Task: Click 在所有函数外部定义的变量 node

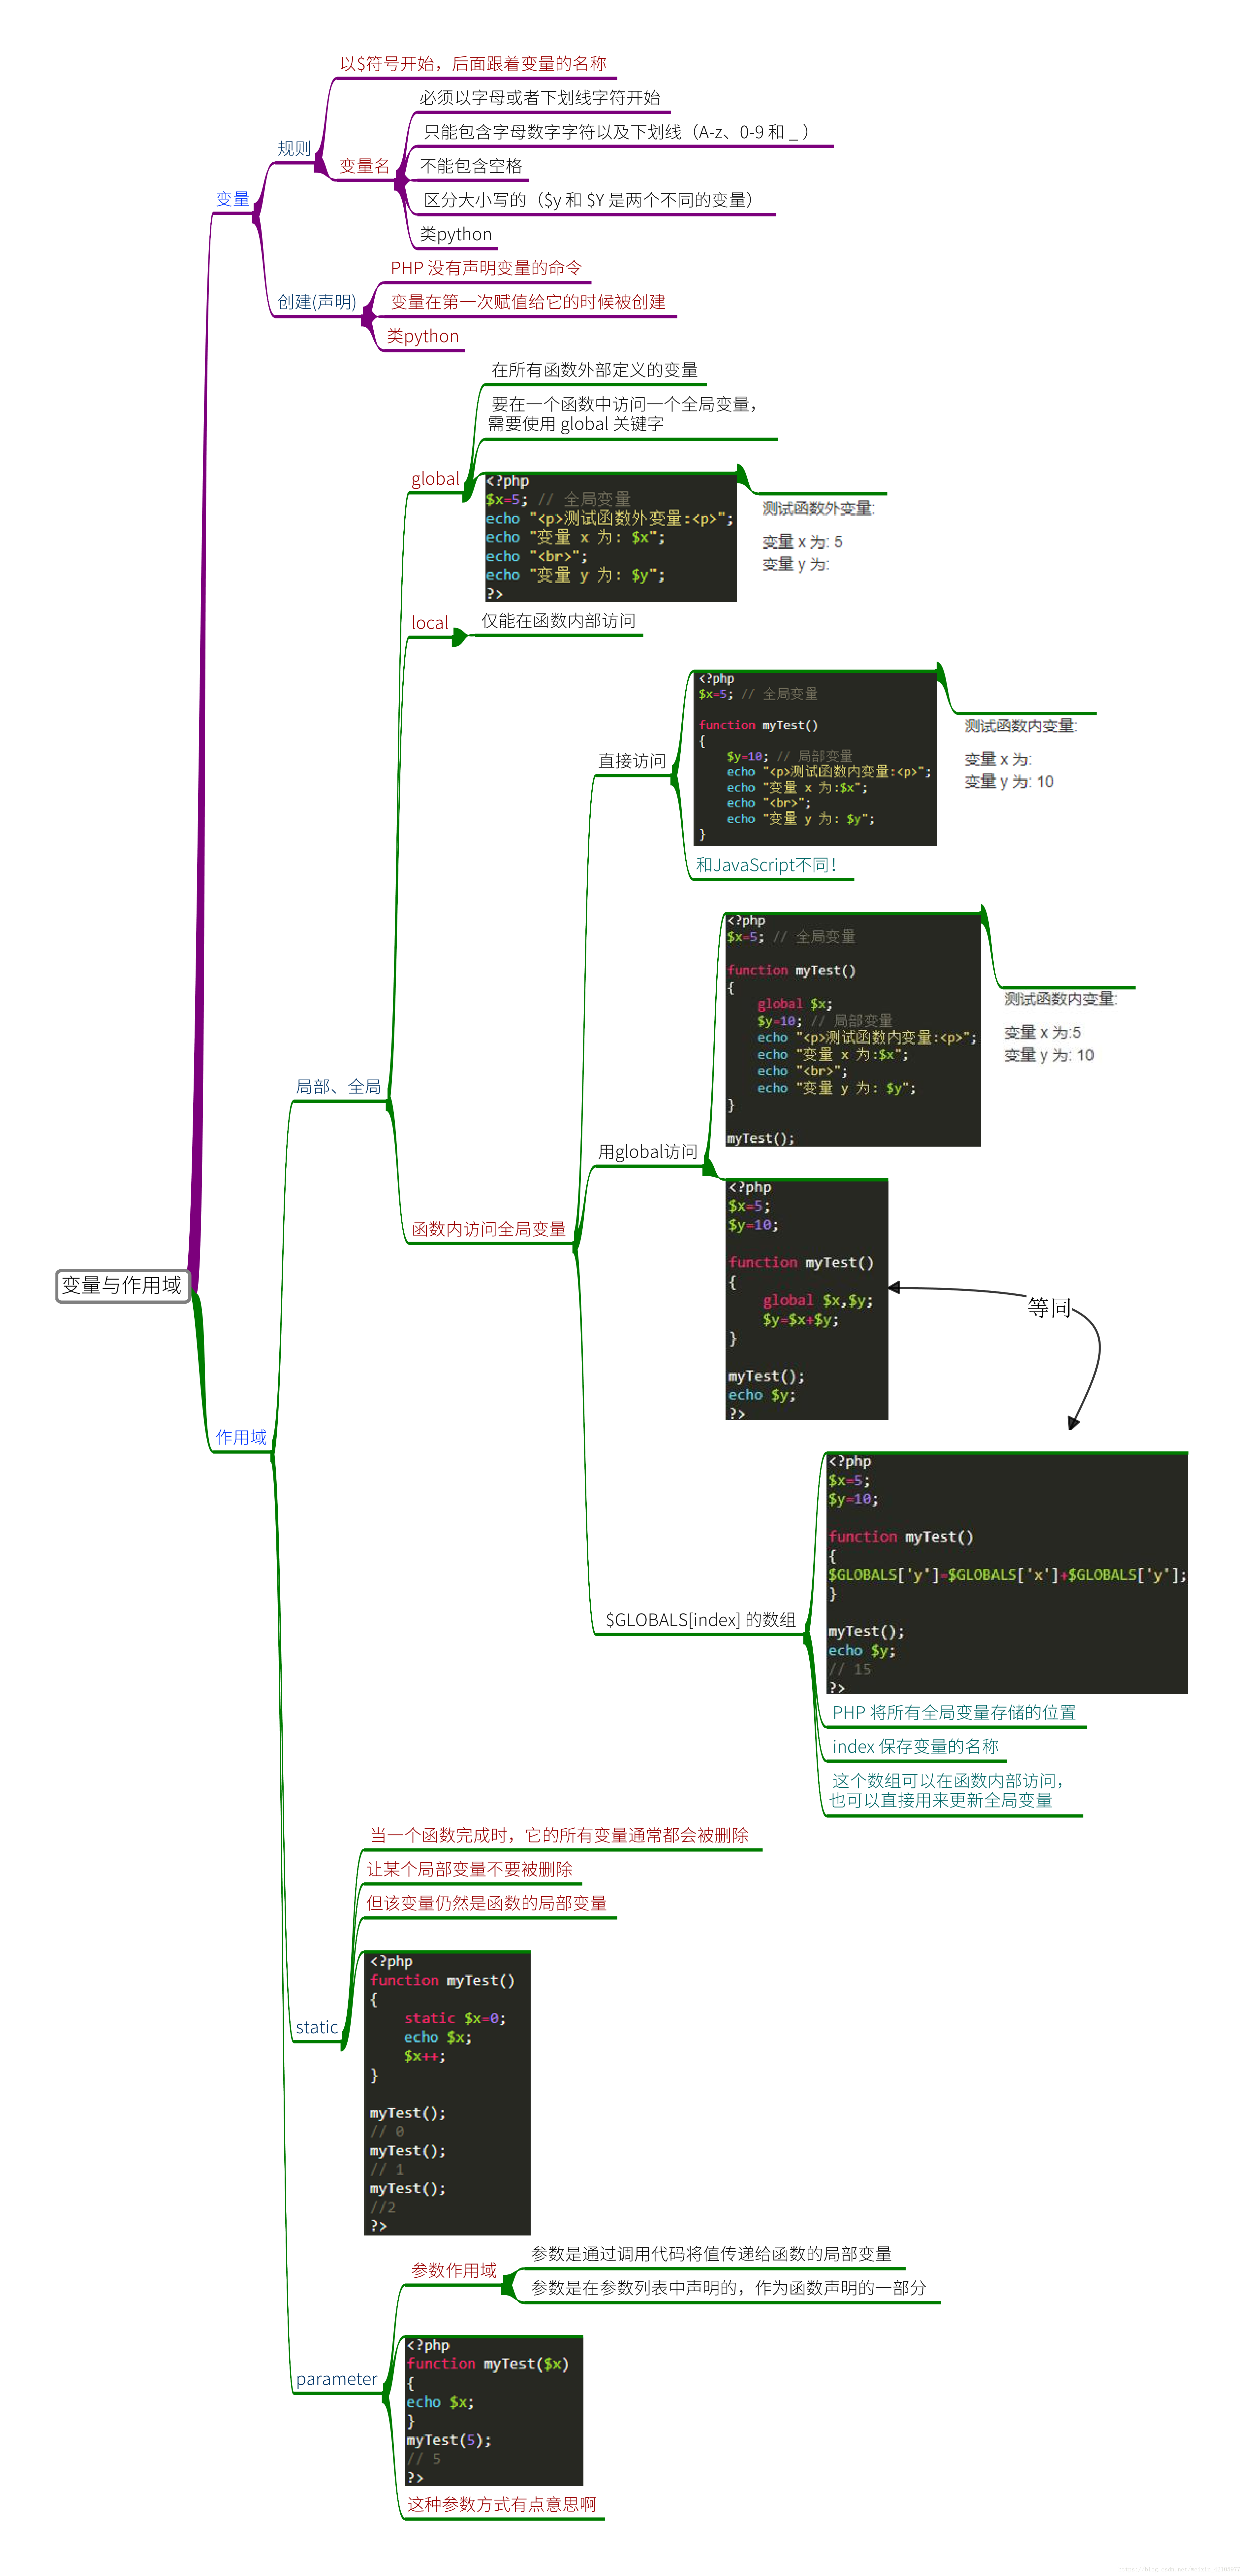Action: click(x=595, y=370)
